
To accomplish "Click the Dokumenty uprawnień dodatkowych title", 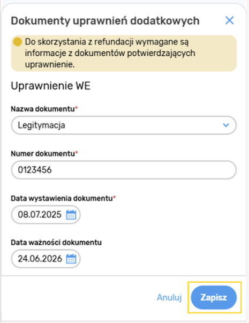I will coord(105,21).
